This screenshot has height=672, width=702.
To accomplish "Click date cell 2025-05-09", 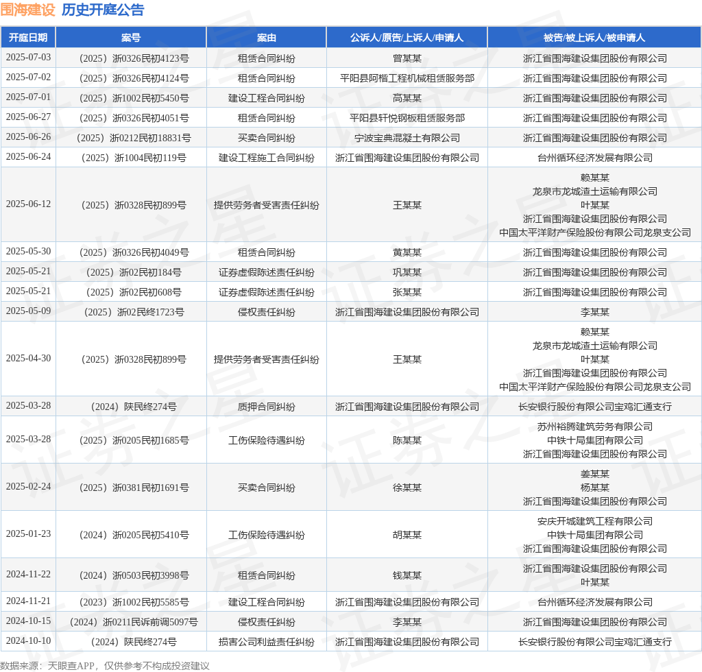I will click(x=28, y=311).
